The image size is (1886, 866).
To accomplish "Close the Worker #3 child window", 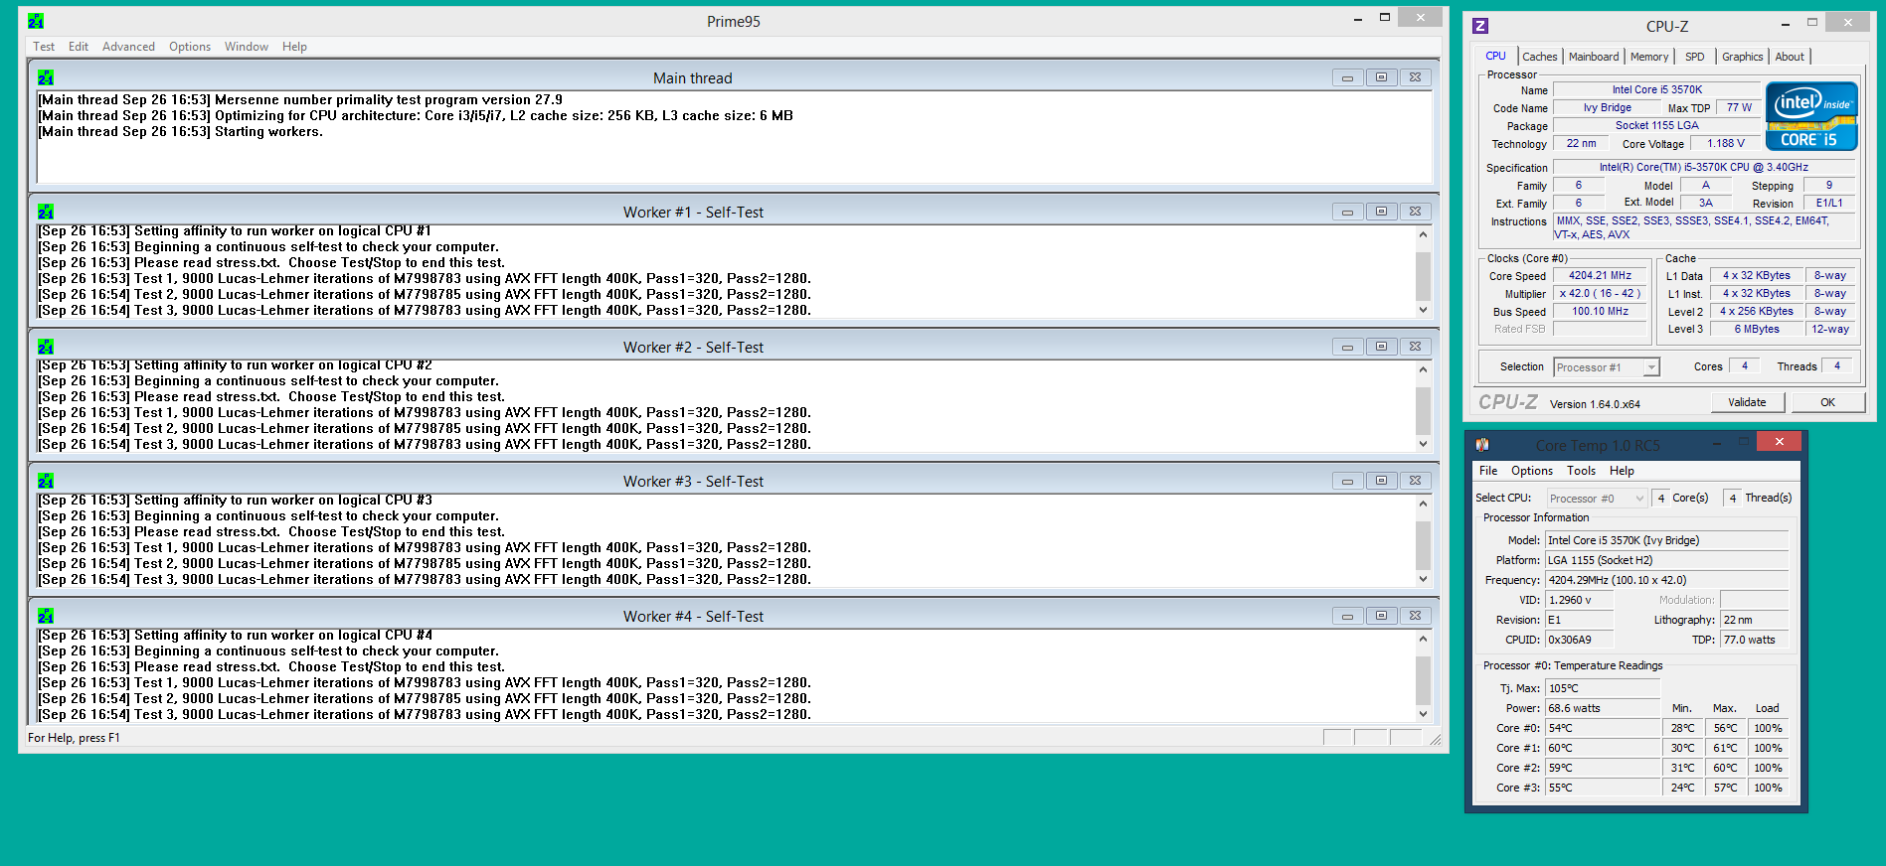I will tap(1415, 481).
